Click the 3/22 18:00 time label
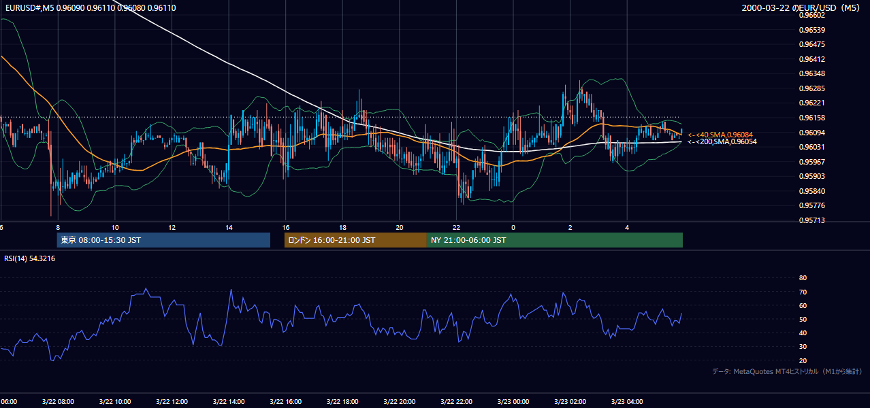 click(x=342, y=402)
